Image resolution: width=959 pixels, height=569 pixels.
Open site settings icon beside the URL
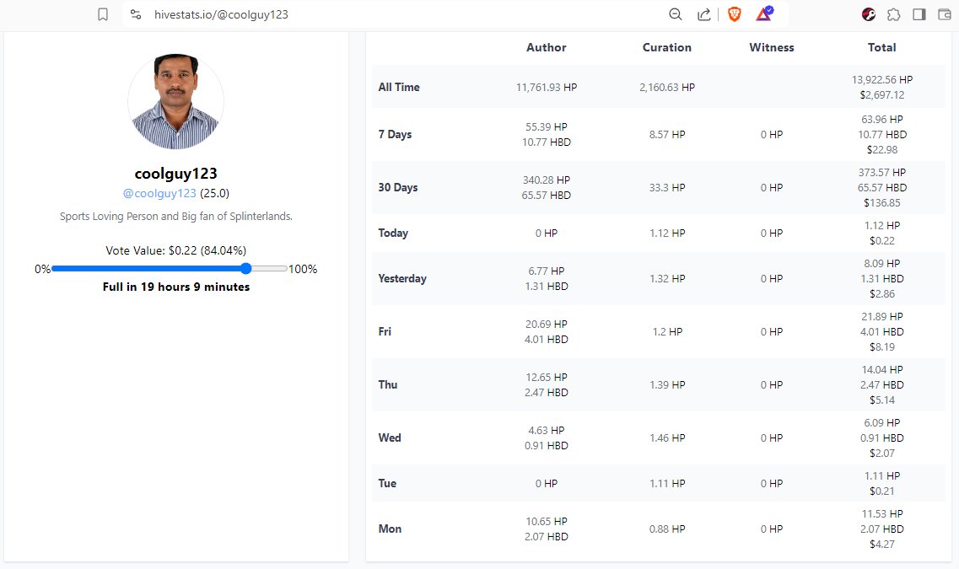[x=136, y=14]
